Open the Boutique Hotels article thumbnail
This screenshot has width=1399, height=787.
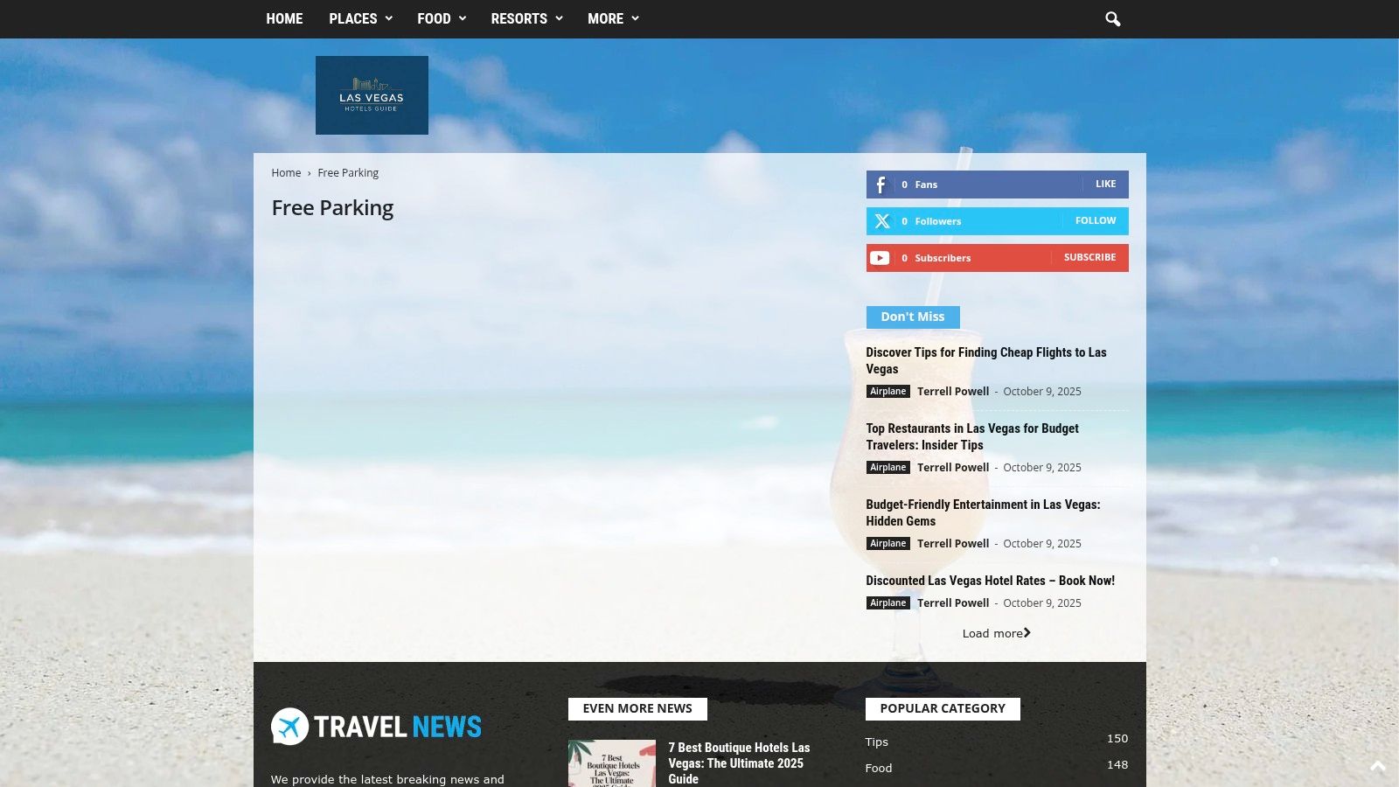coord(611,763)
